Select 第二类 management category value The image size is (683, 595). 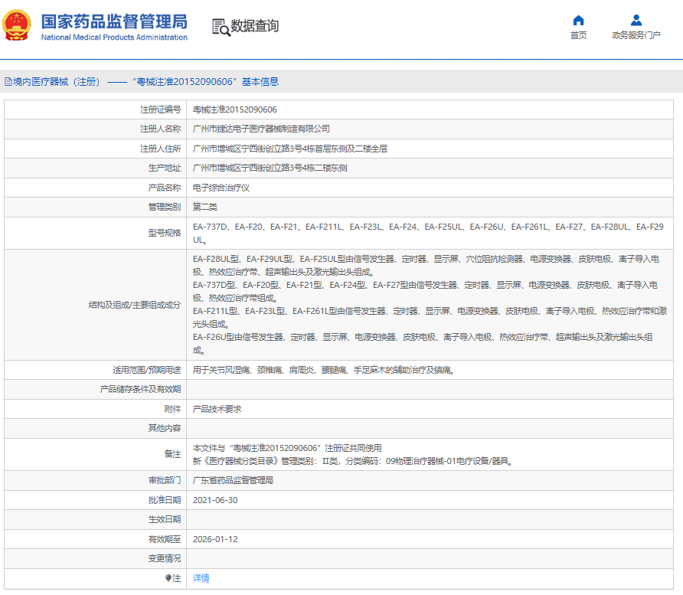204,207
